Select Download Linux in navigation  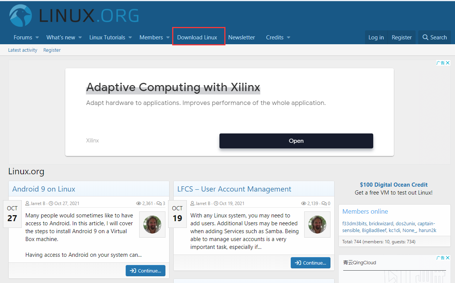tap(197, 37)
